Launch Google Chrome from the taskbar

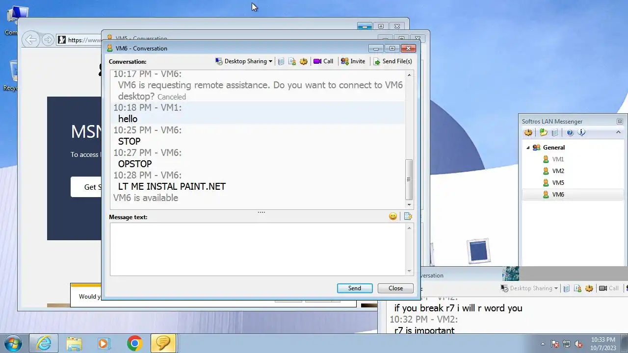(135, 343)
